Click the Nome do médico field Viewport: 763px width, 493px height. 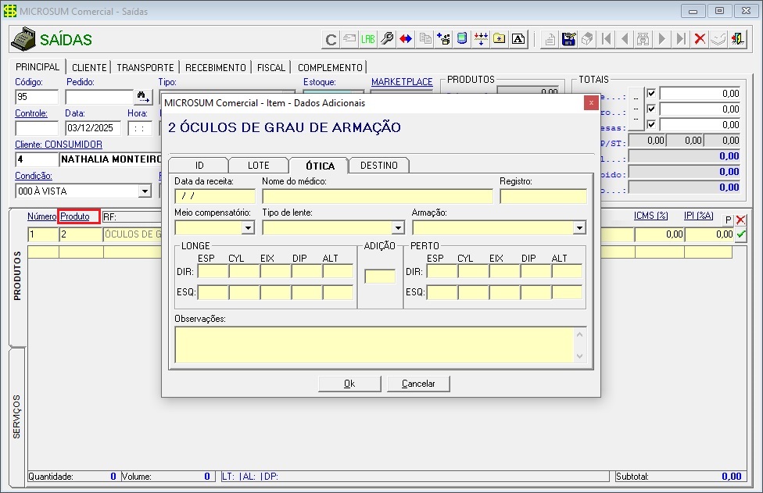pyautogui.click(x=377, y=196)
